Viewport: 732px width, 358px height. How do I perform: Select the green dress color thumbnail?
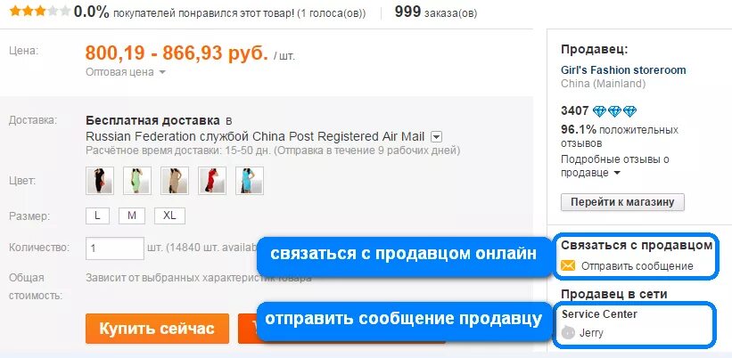coord(137,181)
